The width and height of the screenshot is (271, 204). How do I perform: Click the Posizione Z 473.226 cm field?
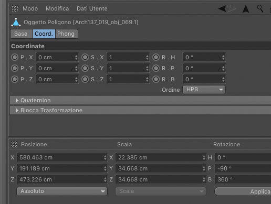tap(62, 179)
